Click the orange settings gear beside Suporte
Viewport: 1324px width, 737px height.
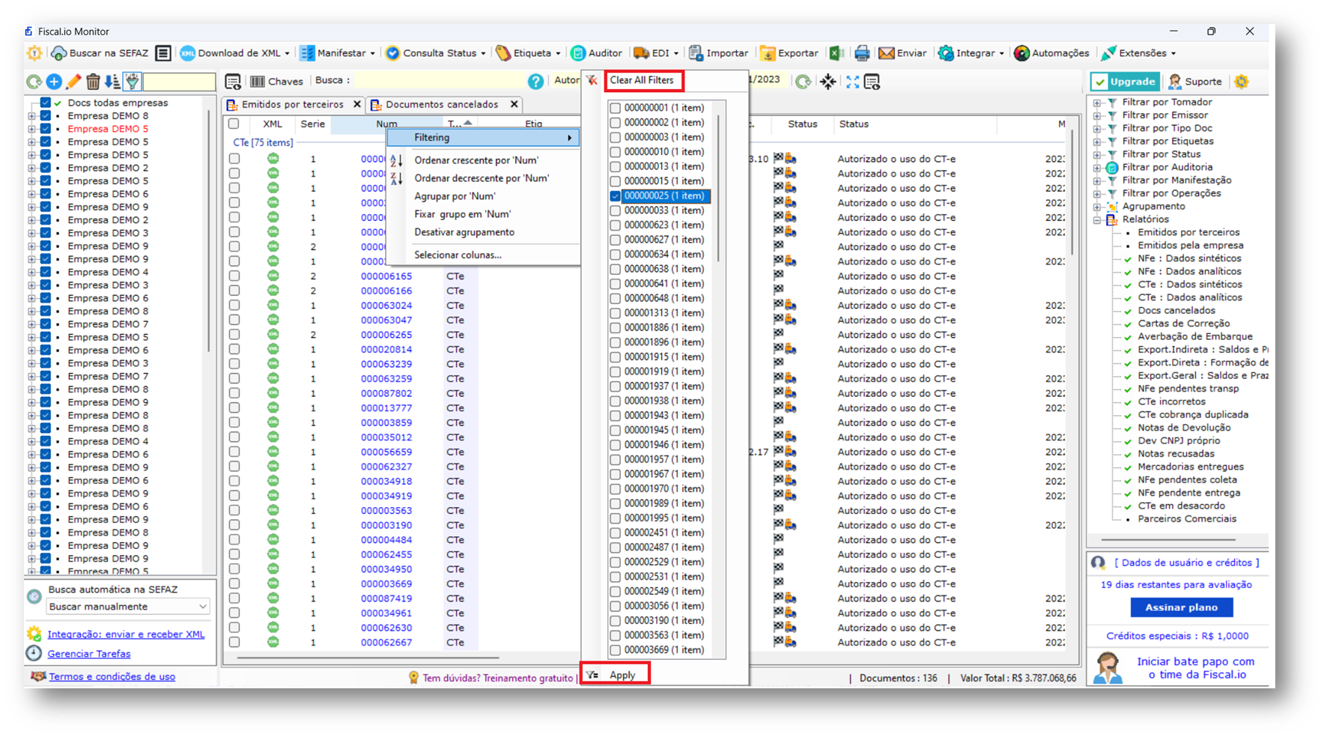pos(1242,82)
